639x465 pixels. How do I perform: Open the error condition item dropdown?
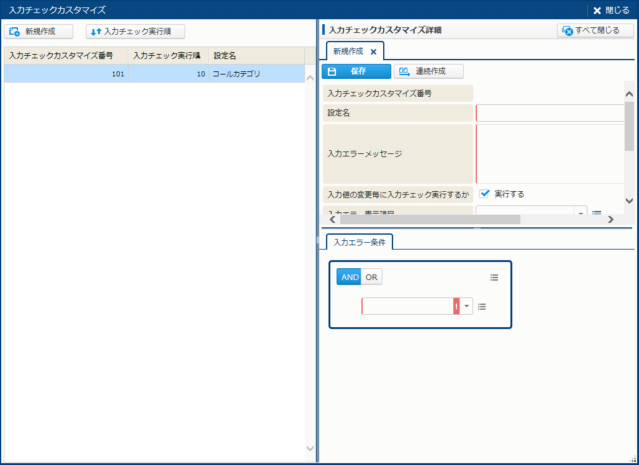point(466,306)
